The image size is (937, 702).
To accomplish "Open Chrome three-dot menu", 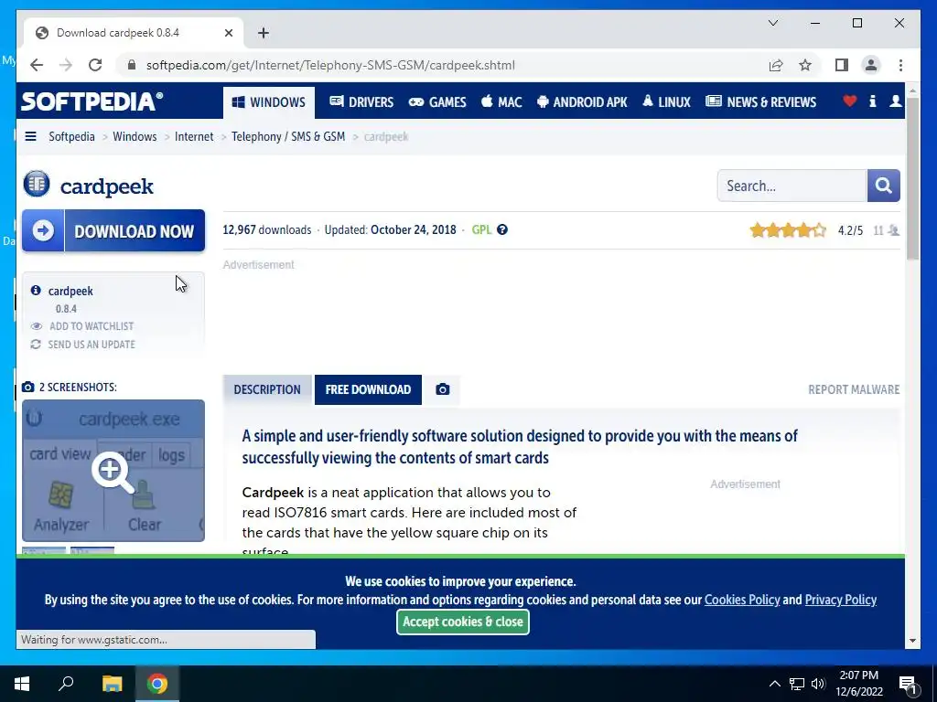I will tap(900, 65).
